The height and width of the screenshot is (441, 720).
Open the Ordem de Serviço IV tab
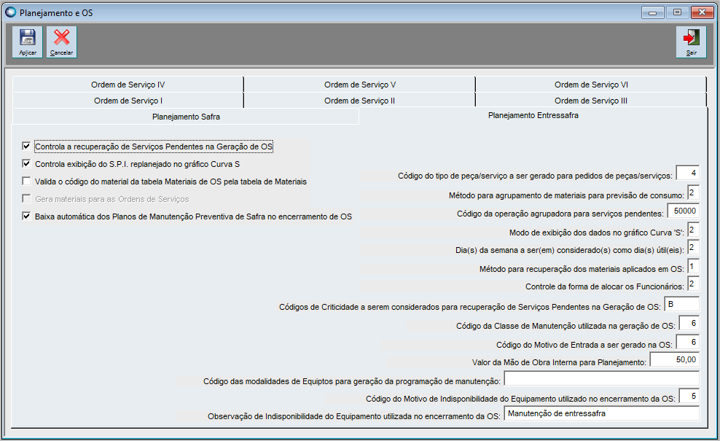128,85
